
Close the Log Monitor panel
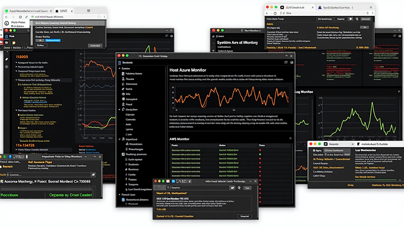point(399,92)
